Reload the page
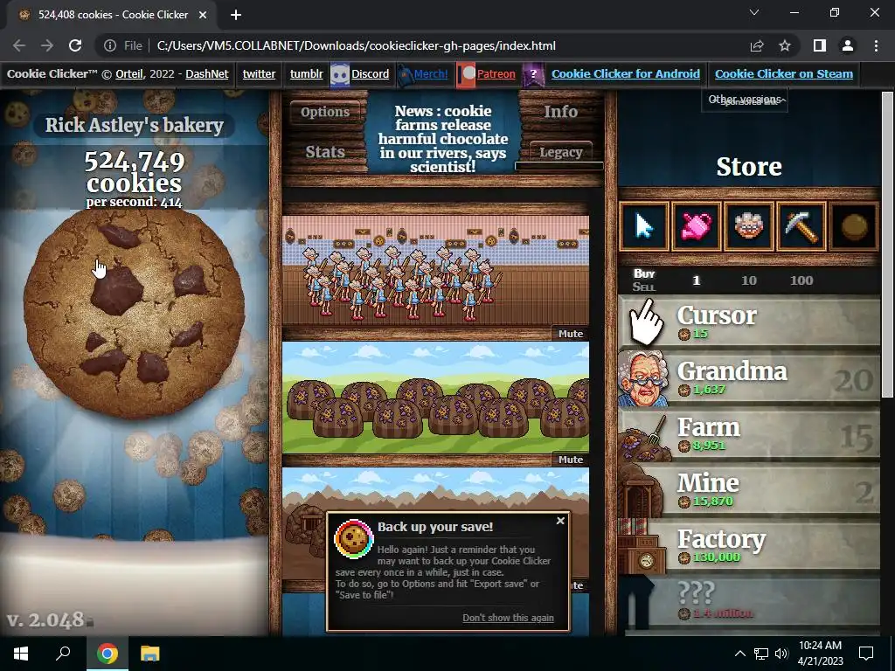Image resolution: width=895 pixels, height=671 pixels. point(75,45)
